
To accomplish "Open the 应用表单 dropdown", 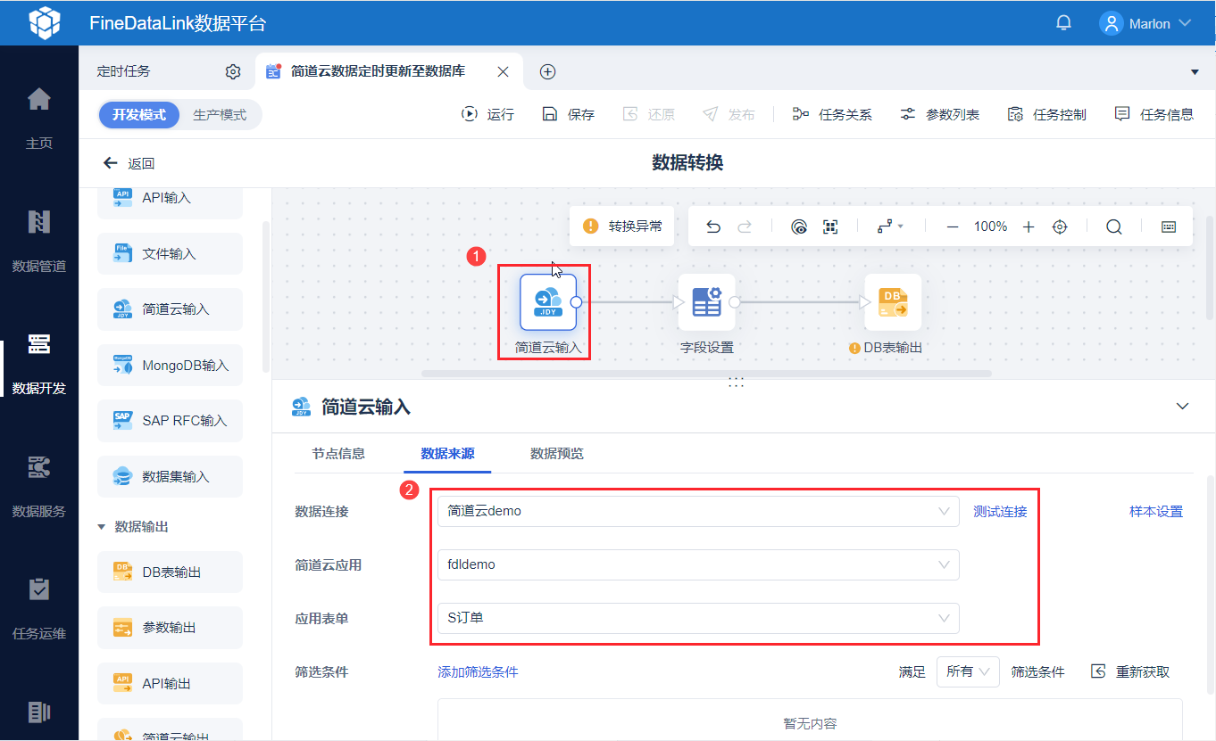I will coord(698,618).
